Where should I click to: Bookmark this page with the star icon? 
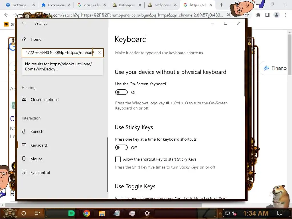coord(247,15)
